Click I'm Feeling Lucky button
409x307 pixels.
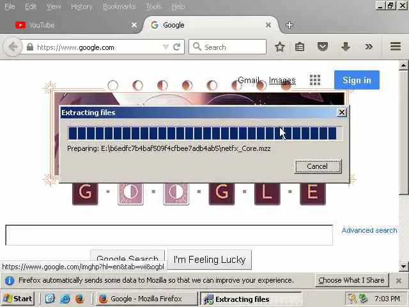[210, 260]
